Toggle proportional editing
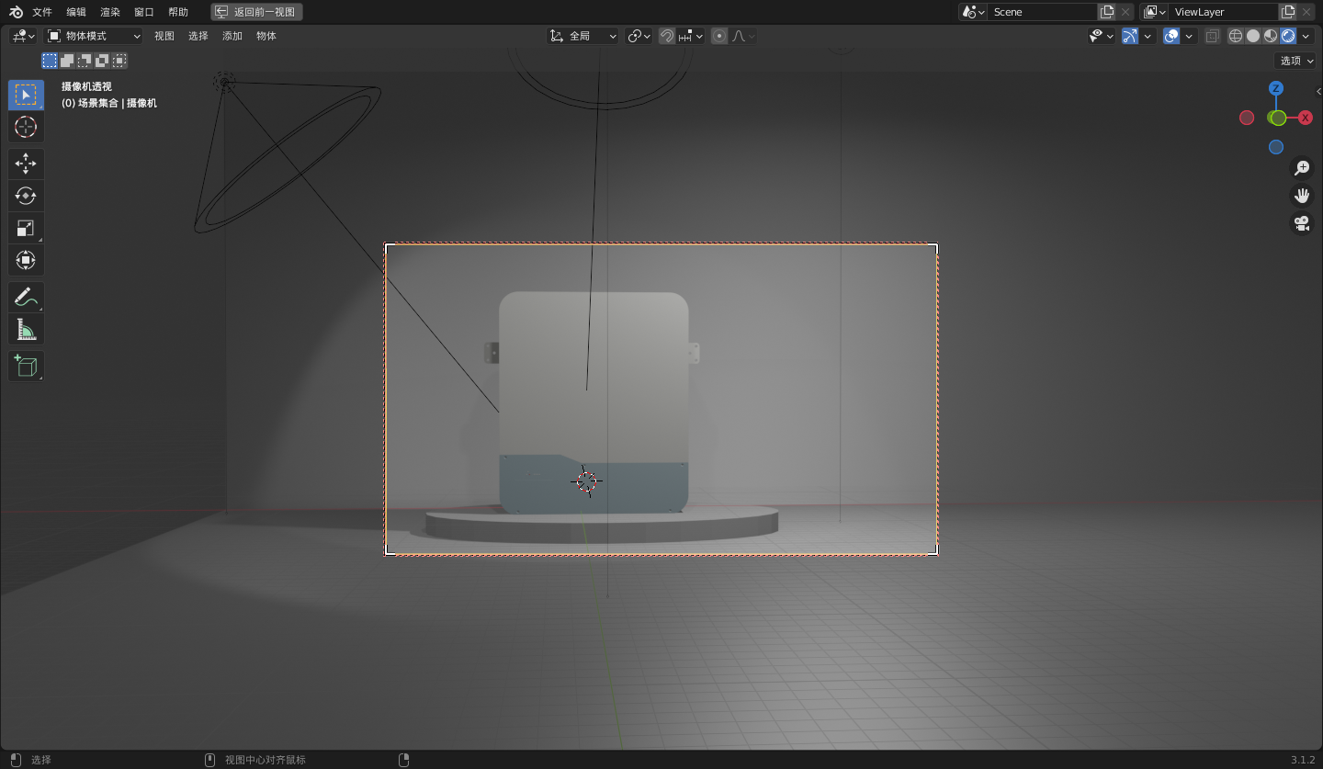 pos(719,36)
